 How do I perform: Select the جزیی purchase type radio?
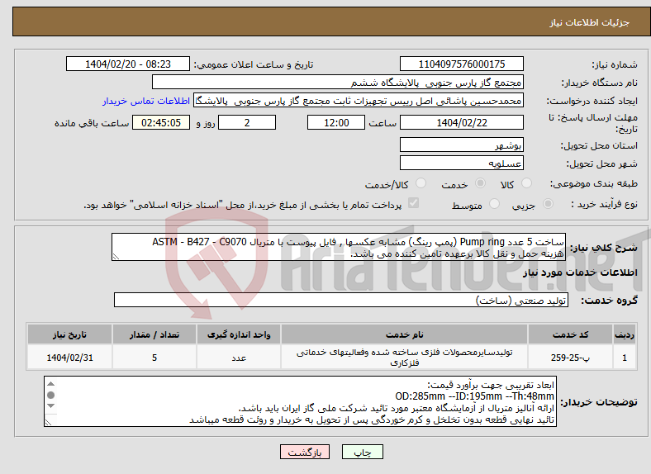pos(548,203)
